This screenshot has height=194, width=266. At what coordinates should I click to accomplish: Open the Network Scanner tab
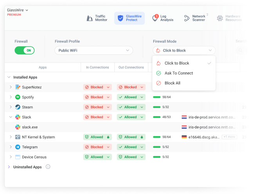(x=195, y=18)
